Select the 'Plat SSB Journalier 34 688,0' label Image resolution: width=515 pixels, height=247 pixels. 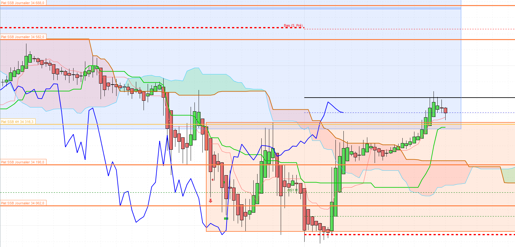coord(23,3)
